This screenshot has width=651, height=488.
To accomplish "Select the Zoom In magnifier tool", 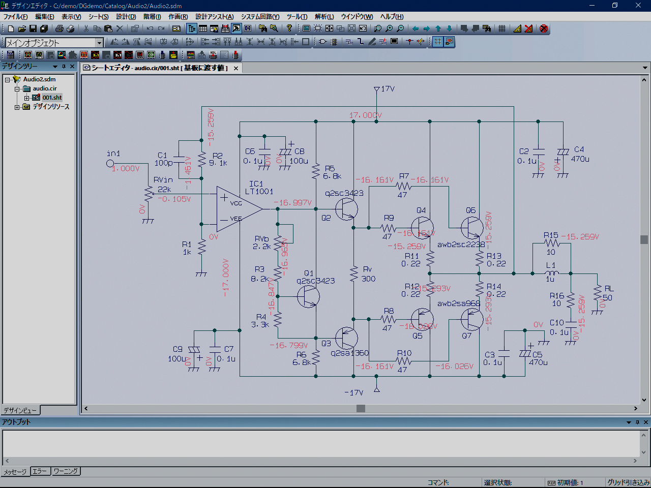I will click(x=388, y=29).
